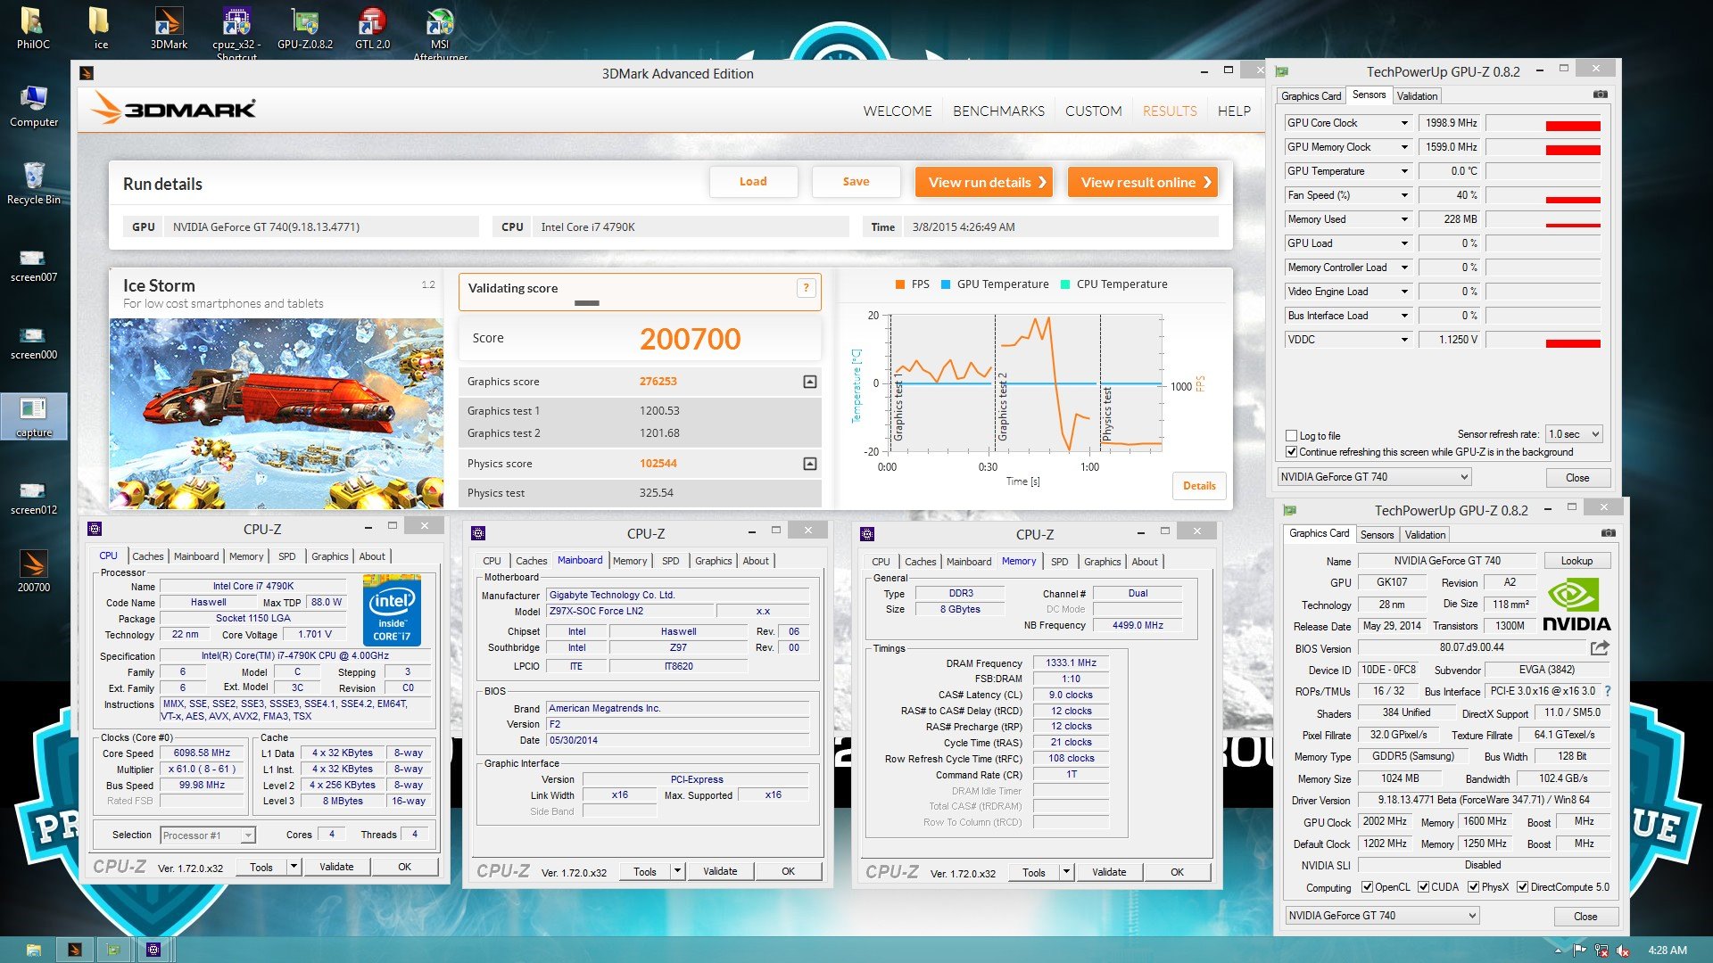
Task: Go to WELCOME in 3DMark
Action: 897,111
